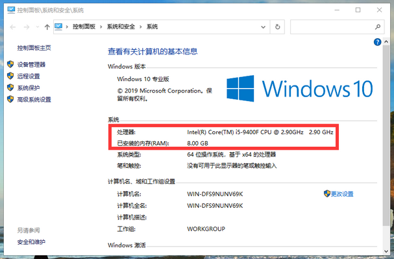Click the Forward navigation arrow
Viewport: 394px width, 259px height.
[x=26, y=27]
